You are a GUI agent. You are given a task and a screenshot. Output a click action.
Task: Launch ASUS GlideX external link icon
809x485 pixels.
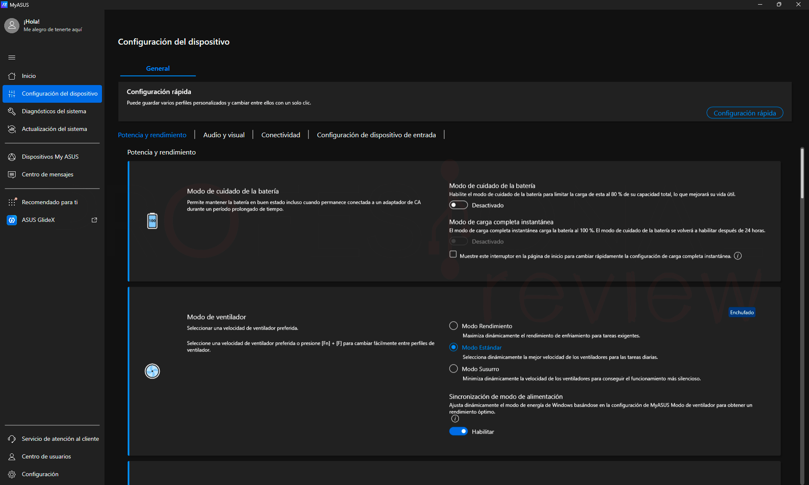(x=94, y=220)
